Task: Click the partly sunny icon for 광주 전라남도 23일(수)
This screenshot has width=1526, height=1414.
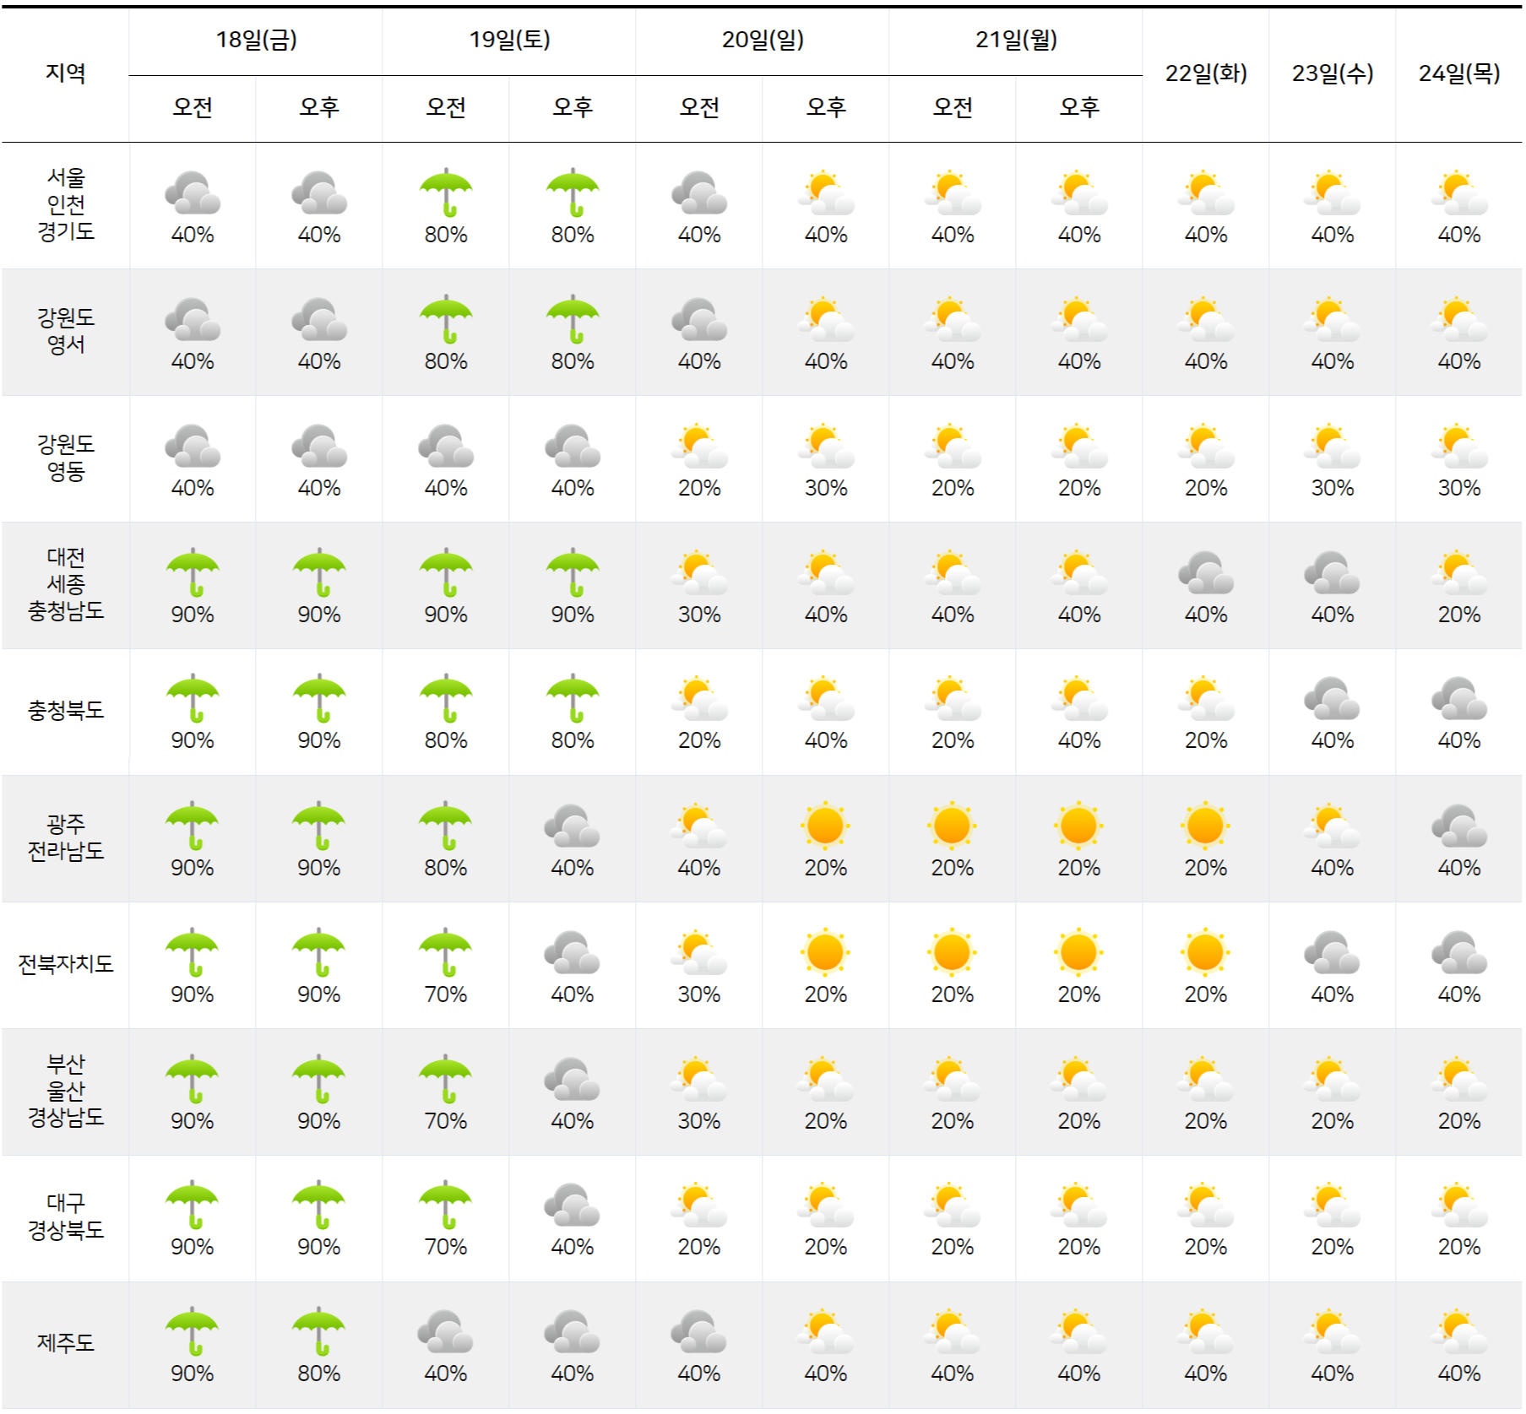Action: (1333, 826)
